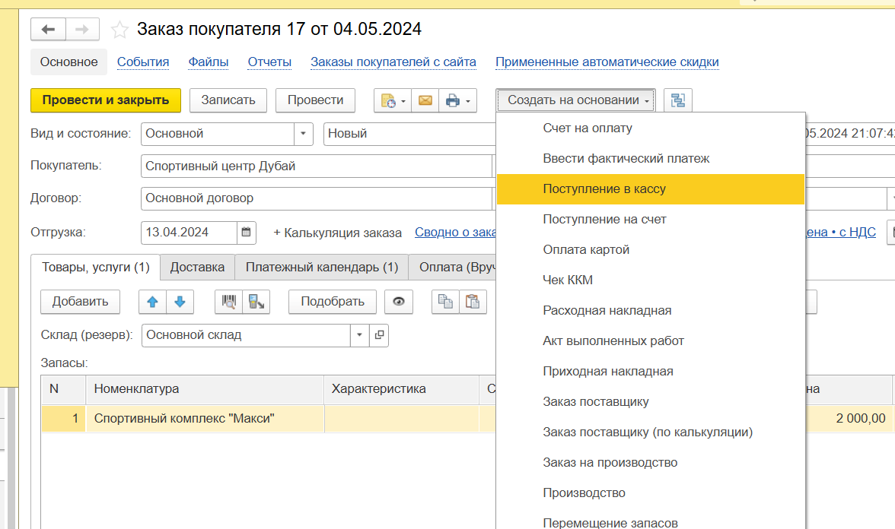This screenshot has width=895, height=529.
Task: Click the barcode scanner icon
Action: [x=228, y=302]
